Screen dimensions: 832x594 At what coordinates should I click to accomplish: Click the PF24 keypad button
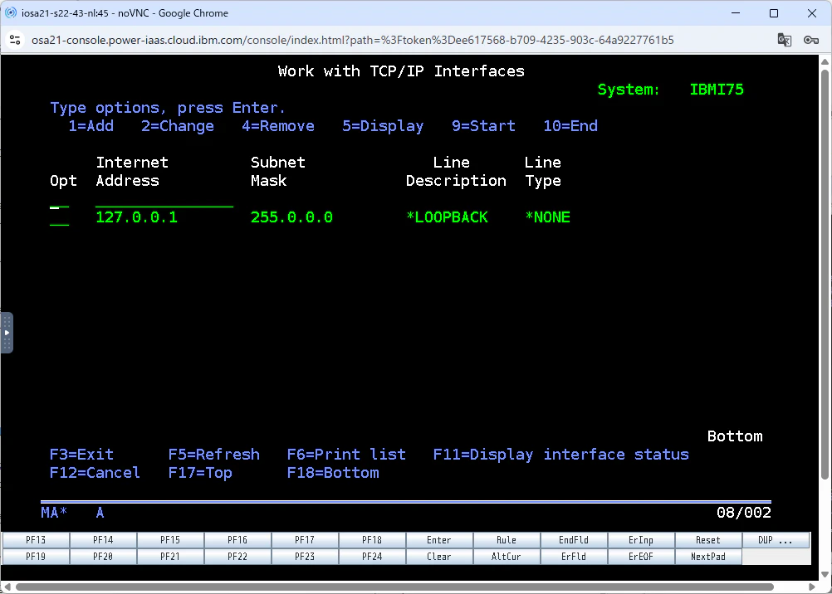click(x=372, y=557)
